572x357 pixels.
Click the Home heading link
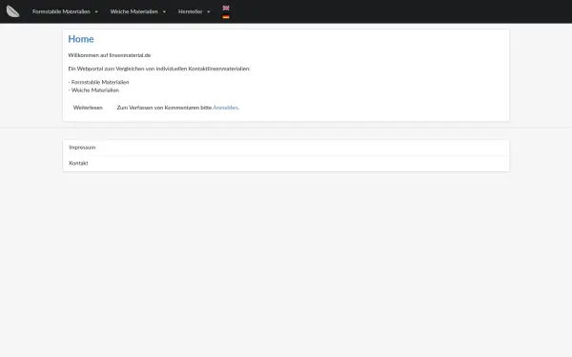point(81,39)
